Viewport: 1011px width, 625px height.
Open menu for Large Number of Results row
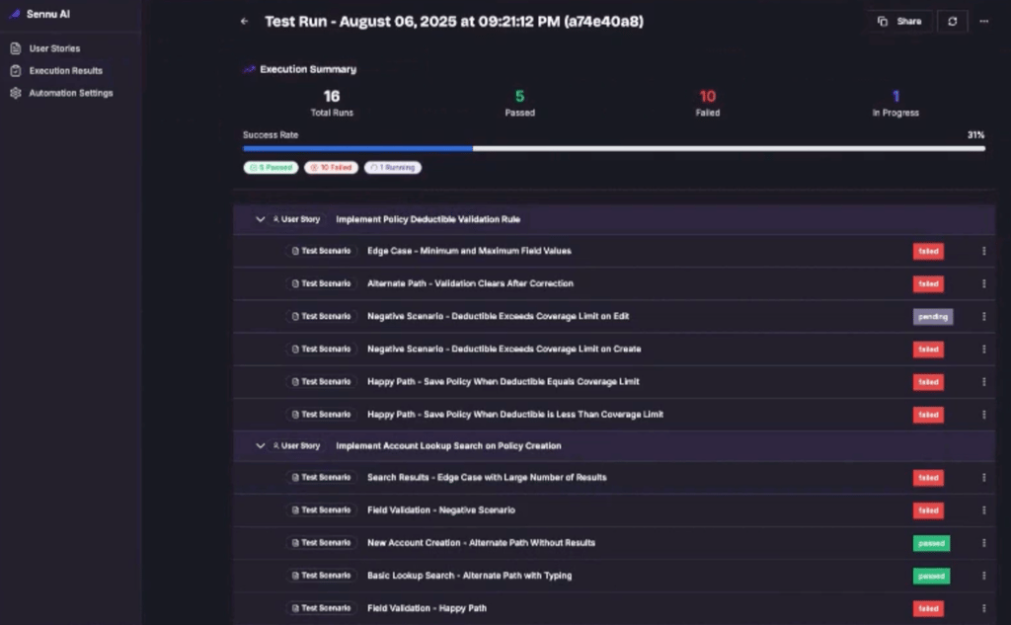click(984, 478)
